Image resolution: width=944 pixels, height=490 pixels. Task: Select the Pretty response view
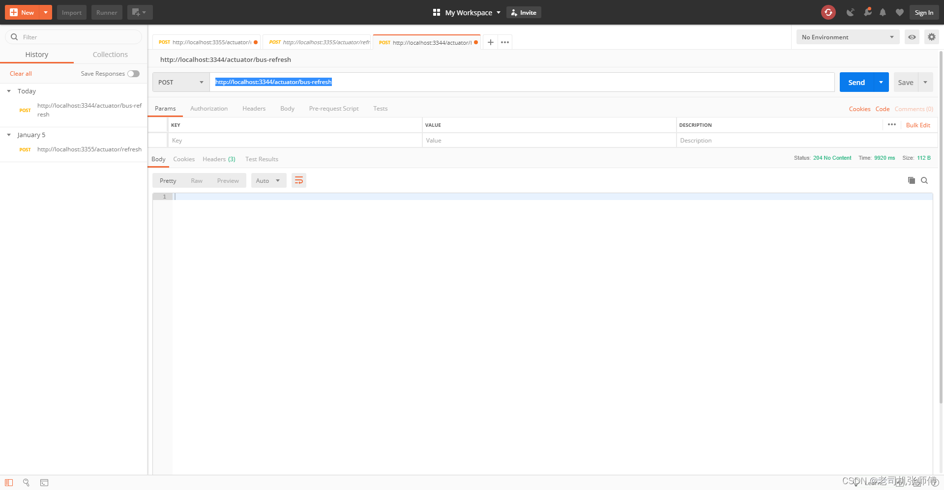click(168, 180)
